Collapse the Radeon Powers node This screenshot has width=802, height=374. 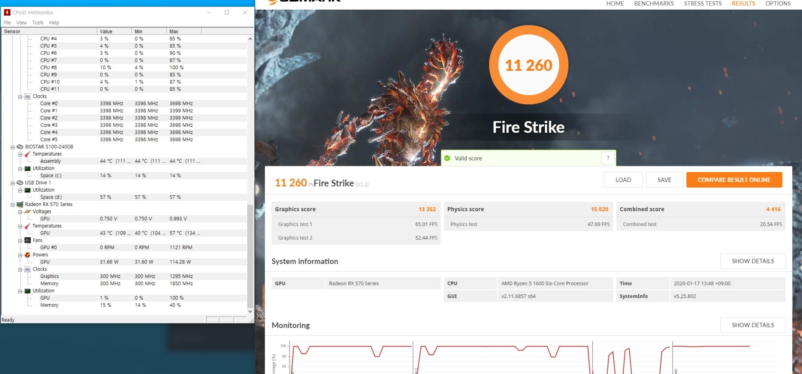(x=20, y=255)
